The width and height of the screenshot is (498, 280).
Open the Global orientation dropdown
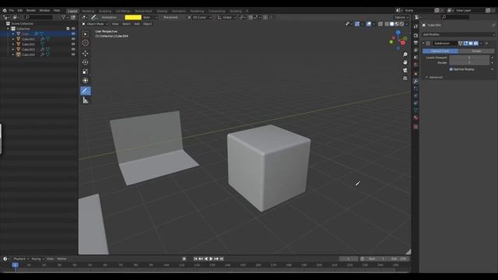(226, 17)
